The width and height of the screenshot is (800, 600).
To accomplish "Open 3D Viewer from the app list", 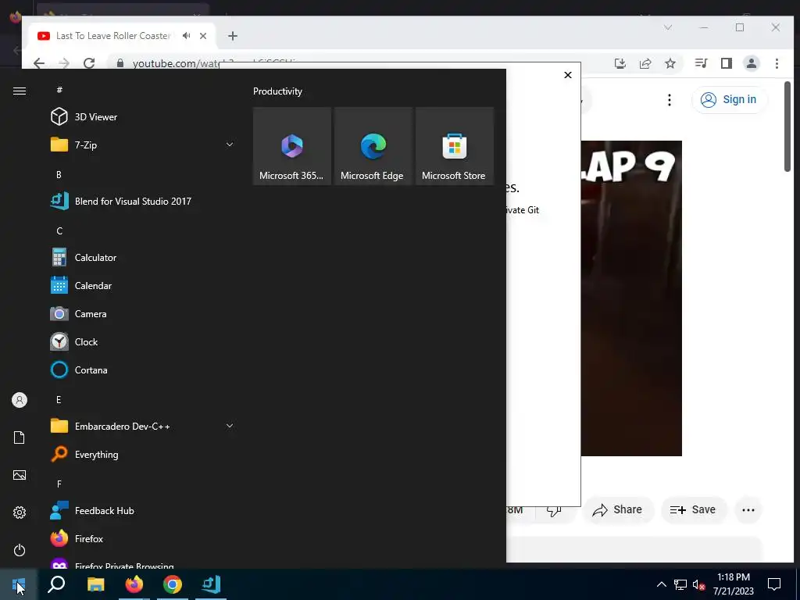I will [142, 117].
